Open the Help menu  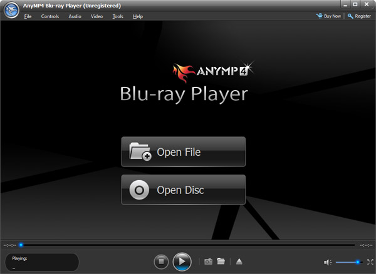(x=138, y=16)
